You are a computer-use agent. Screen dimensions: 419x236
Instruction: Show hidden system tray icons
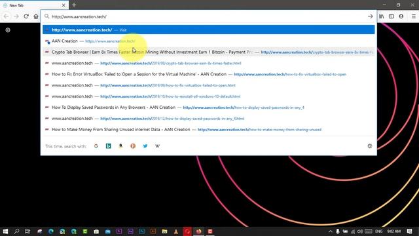pyautogui.click(x=330, y=231)
